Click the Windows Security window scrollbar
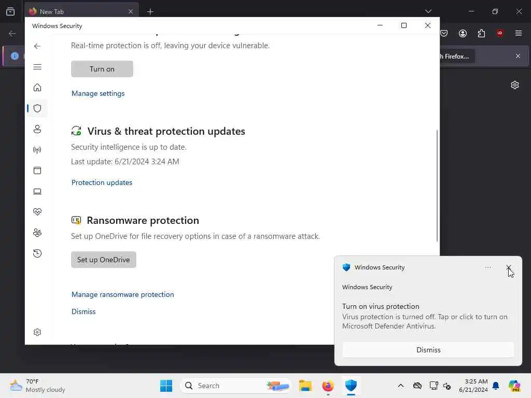The image size is (531, 398). coord(437,186)
